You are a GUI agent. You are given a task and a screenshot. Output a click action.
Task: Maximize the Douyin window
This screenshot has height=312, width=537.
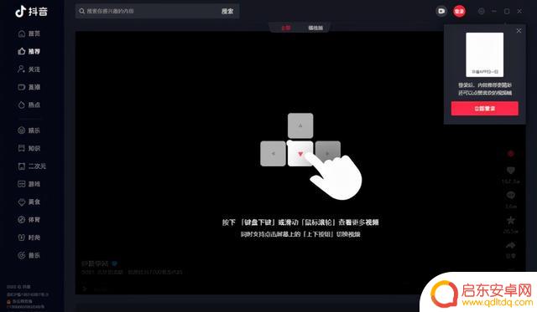[507, 11]
